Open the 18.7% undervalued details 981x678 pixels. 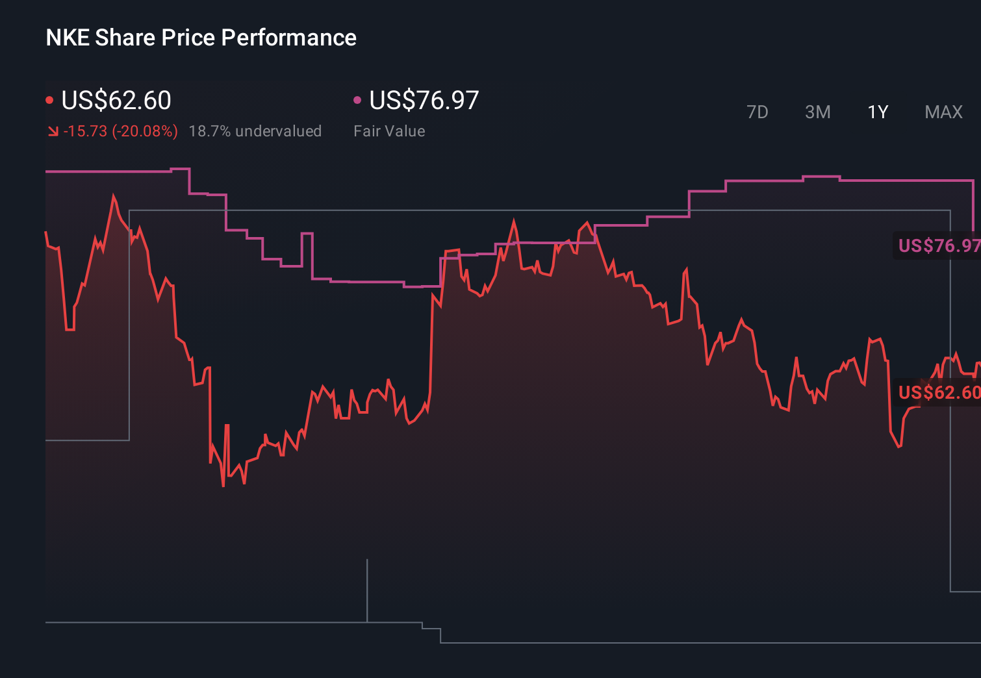click(255, 131)
